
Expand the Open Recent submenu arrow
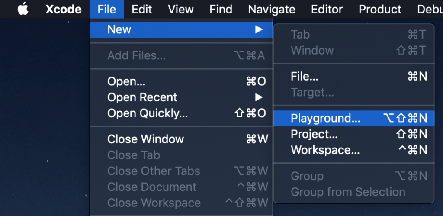click(x=259, y=97)
